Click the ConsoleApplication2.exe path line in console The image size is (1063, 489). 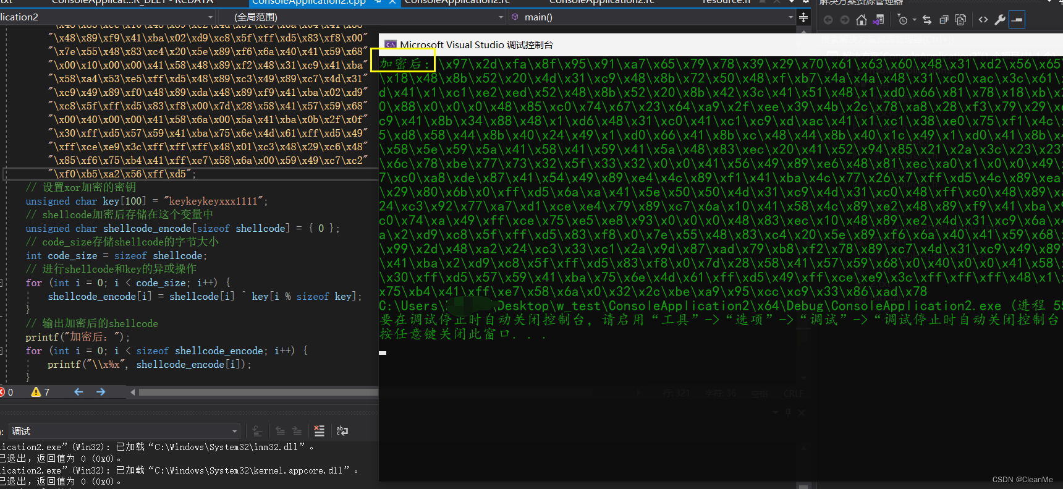coord(721,305)
